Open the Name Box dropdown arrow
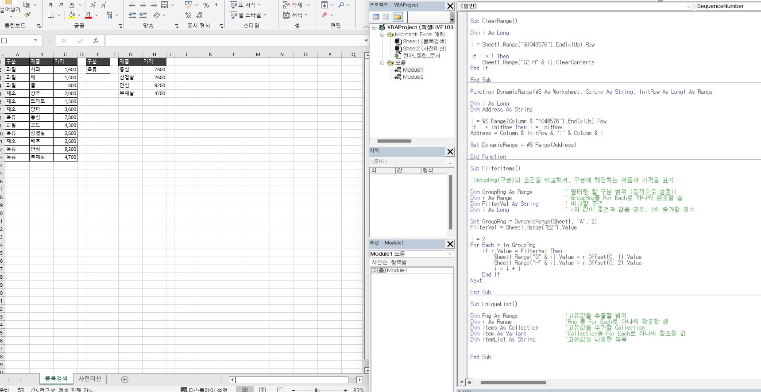Screen dimensions: 761x392 pos(35,41)
